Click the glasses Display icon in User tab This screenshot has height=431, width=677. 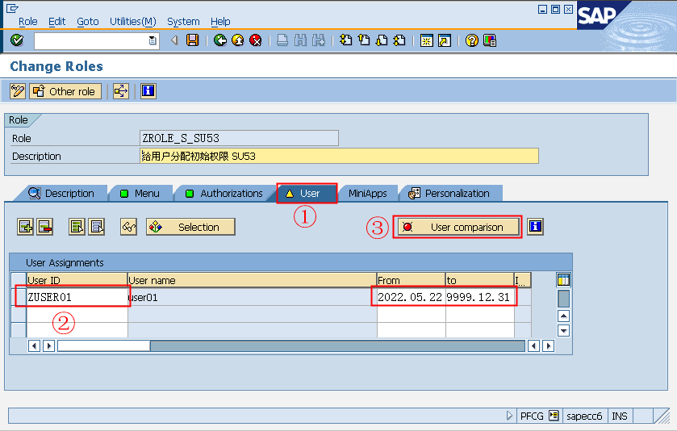click(128, 227)
